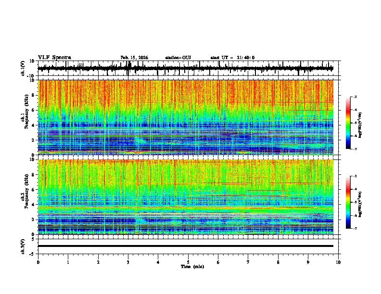The image size is (381, 294).
Task: Click the "-5" tick on ch.2 colorbar
Action: (355, 202)
